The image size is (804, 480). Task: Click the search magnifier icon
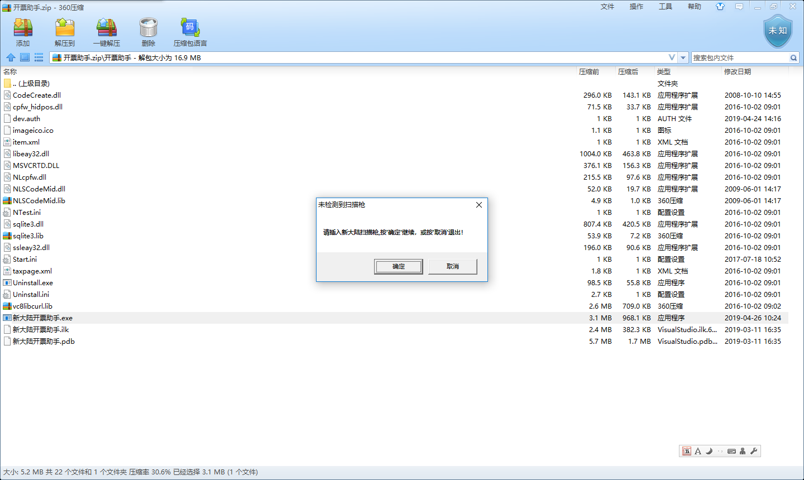tap(793, 57)
